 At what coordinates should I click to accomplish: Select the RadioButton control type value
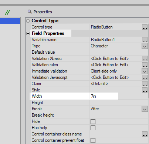[x=102, y=27]
